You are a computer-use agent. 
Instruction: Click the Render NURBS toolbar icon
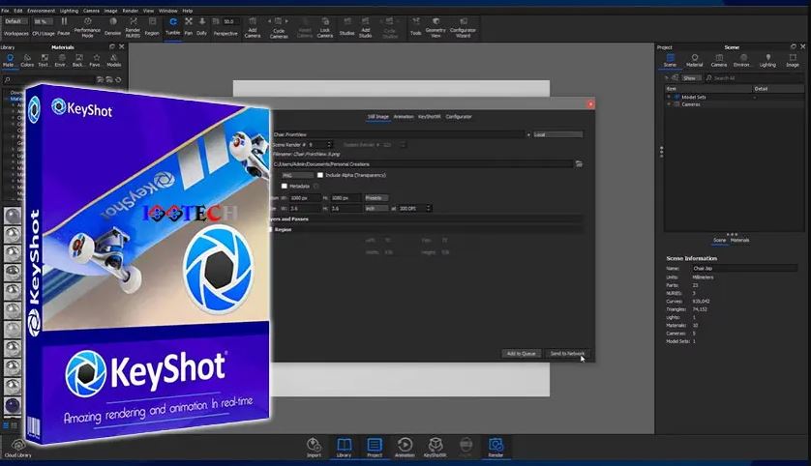point(133,27)
